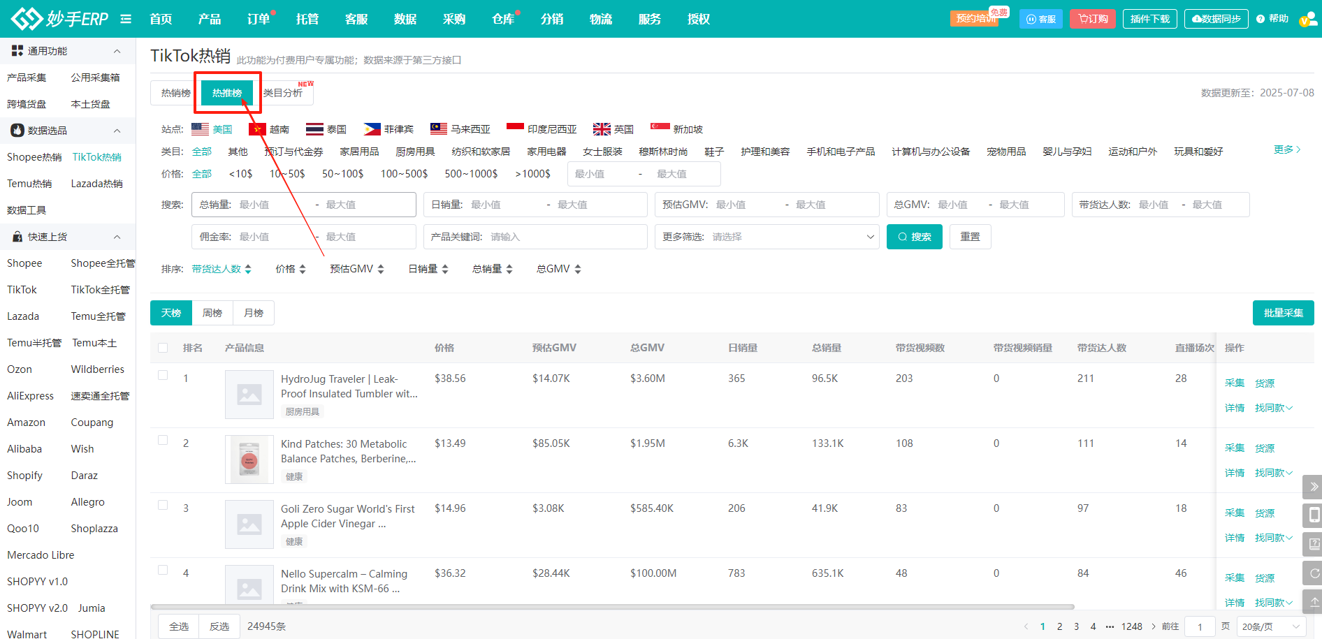Screen dimensions: 1322x639
Task: Click the 全选 button at bottom
Action: click(179, 626)
